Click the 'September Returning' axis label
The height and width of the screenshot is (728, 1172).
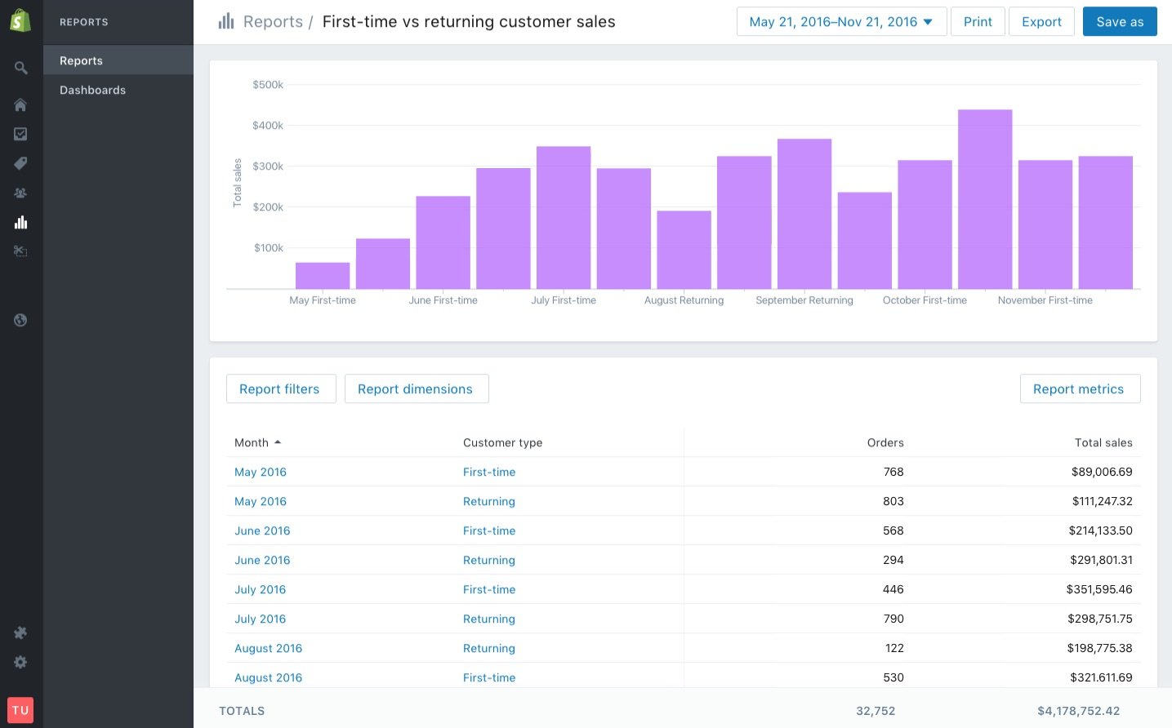[804, 300]
